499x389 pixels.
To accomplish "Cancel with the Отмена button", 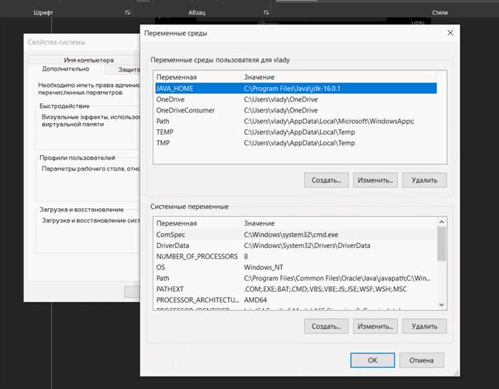I will point(422,360).
